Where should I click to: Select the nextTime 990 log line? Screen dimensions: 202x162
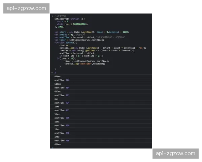[62, 126]
